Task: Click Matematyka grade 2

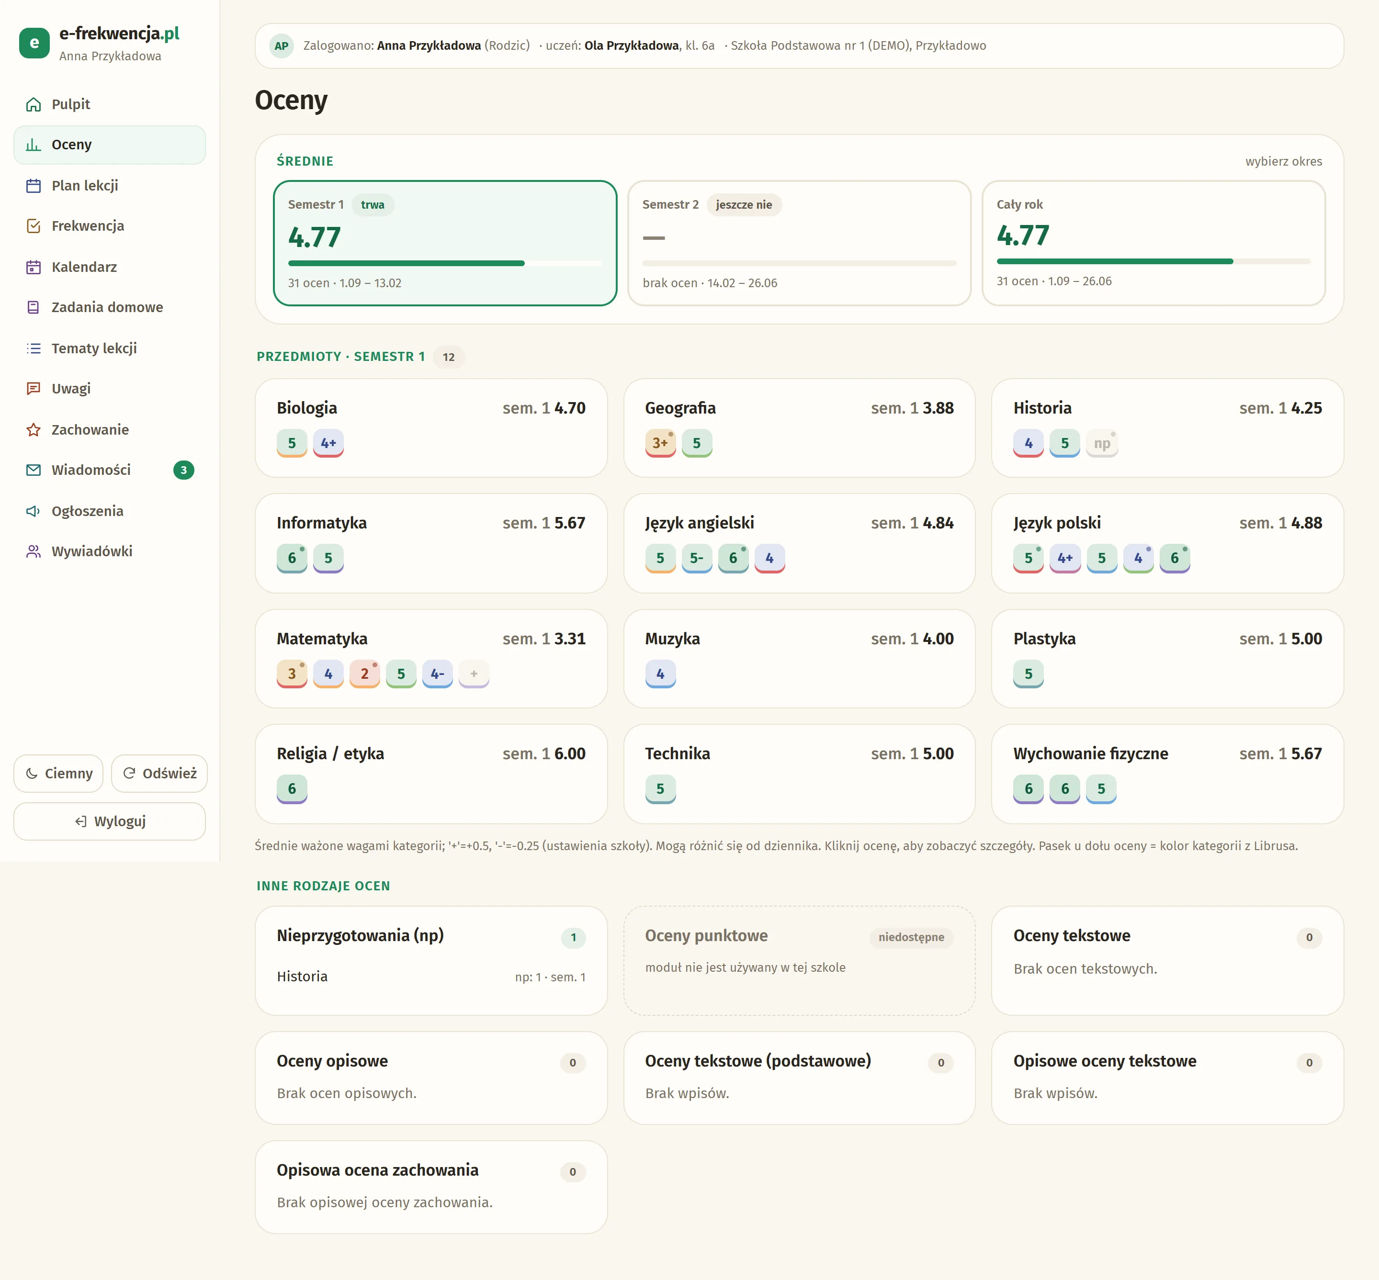Action: (364, 674)
